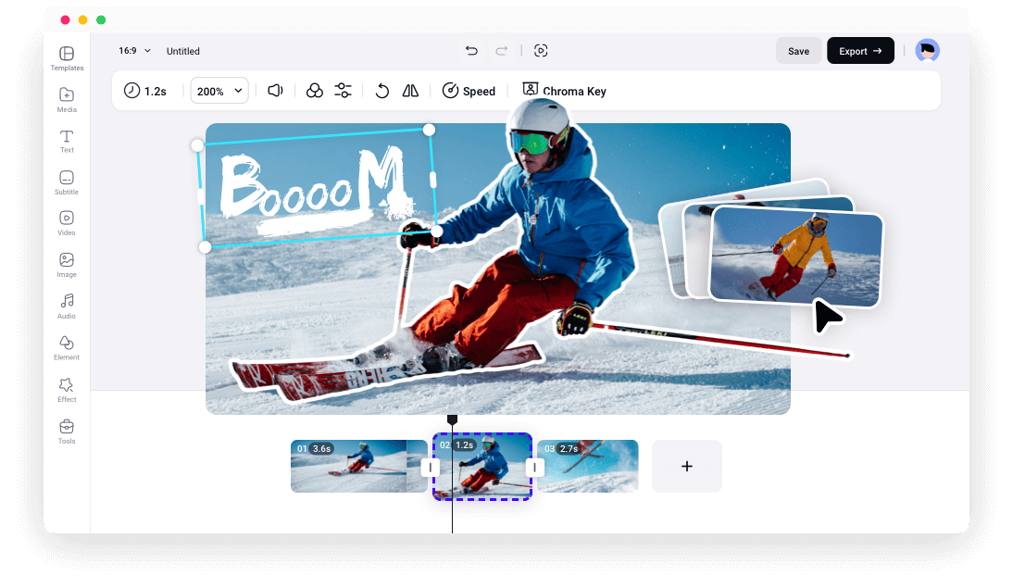1013x588 pixels.
Task: Select timeline clip 03 (2.7s)
Action: tap(588, 466)
